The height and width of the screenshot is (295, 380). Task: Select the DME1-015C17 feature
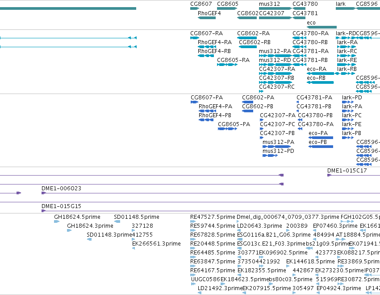pos(354,175)
